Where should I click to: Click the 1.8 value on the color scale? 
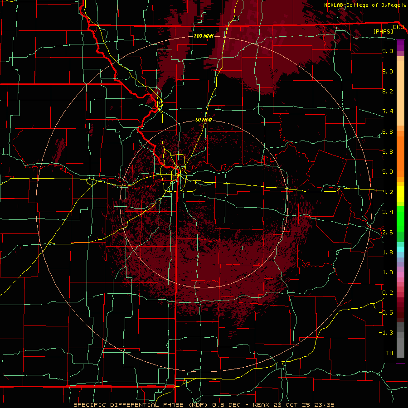coord(388,253)
